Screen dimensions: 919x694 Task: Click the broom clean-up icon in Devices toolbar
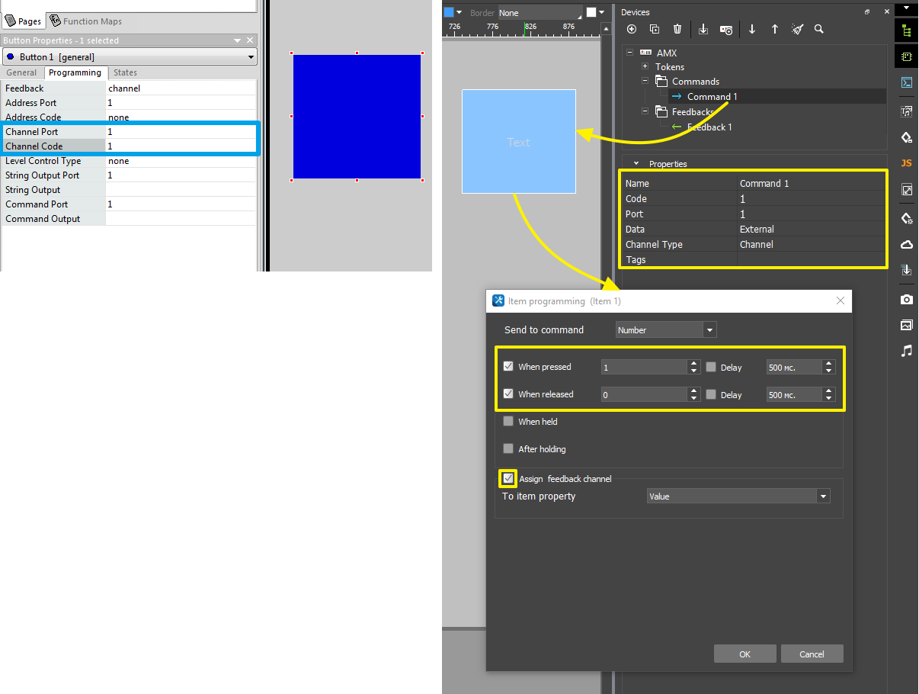797,29
